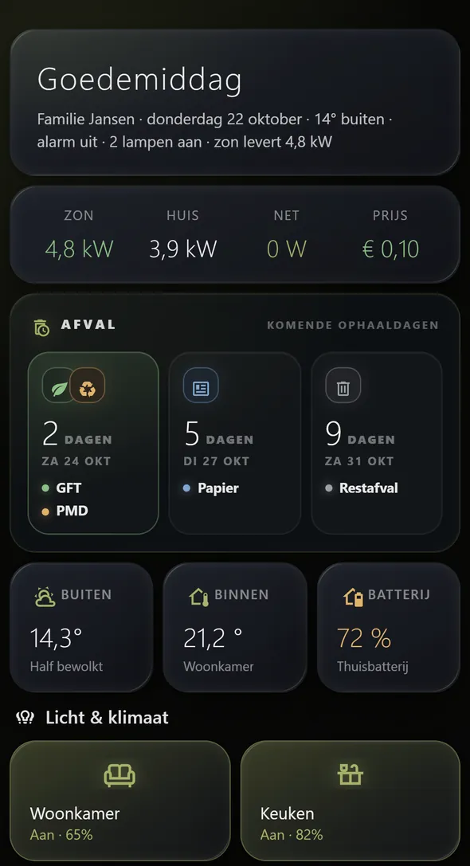Open the Zon 4,8 kW reading
The image size is (470, 866).
pos(79,249)
